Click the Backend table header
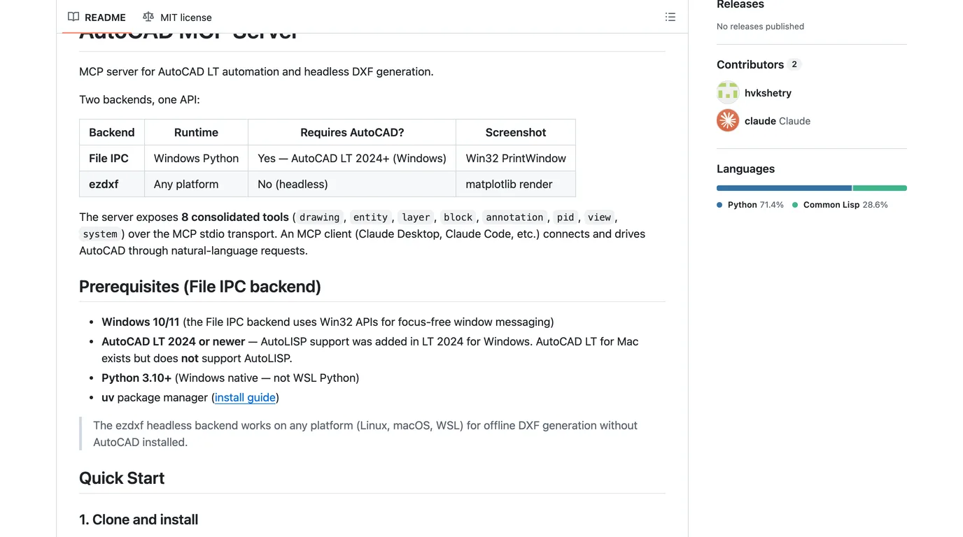Viewport: 963px width, 537px height. [112, 132]
